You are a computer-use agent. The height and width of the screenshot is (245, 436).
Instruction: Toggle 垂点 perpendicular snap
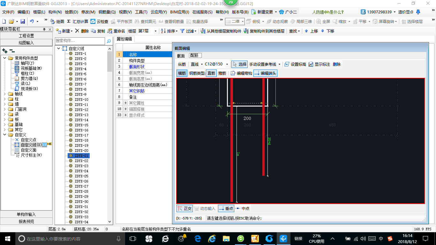pos(226,208)
